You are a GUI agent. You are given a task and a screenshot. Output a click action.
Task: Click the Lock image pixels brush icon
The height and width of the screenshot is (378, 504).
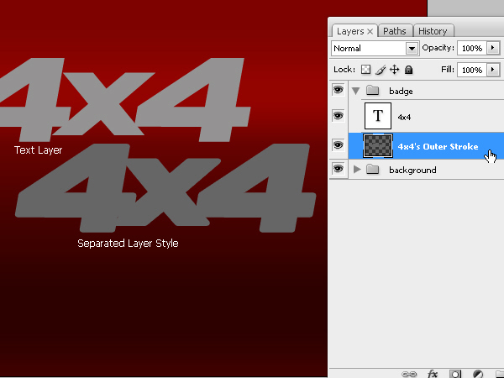tap(380, 70)
